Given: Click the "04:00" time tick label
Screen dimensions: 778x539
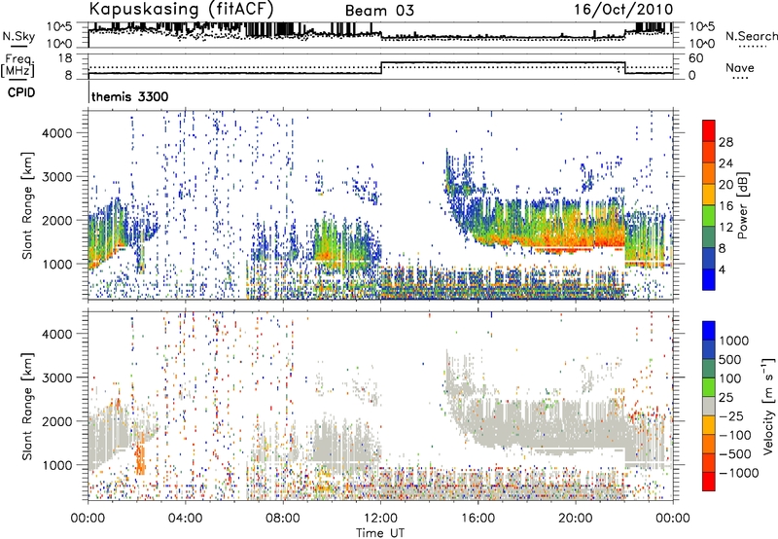Looking at the screenshot, I should (x=185, y=519).
